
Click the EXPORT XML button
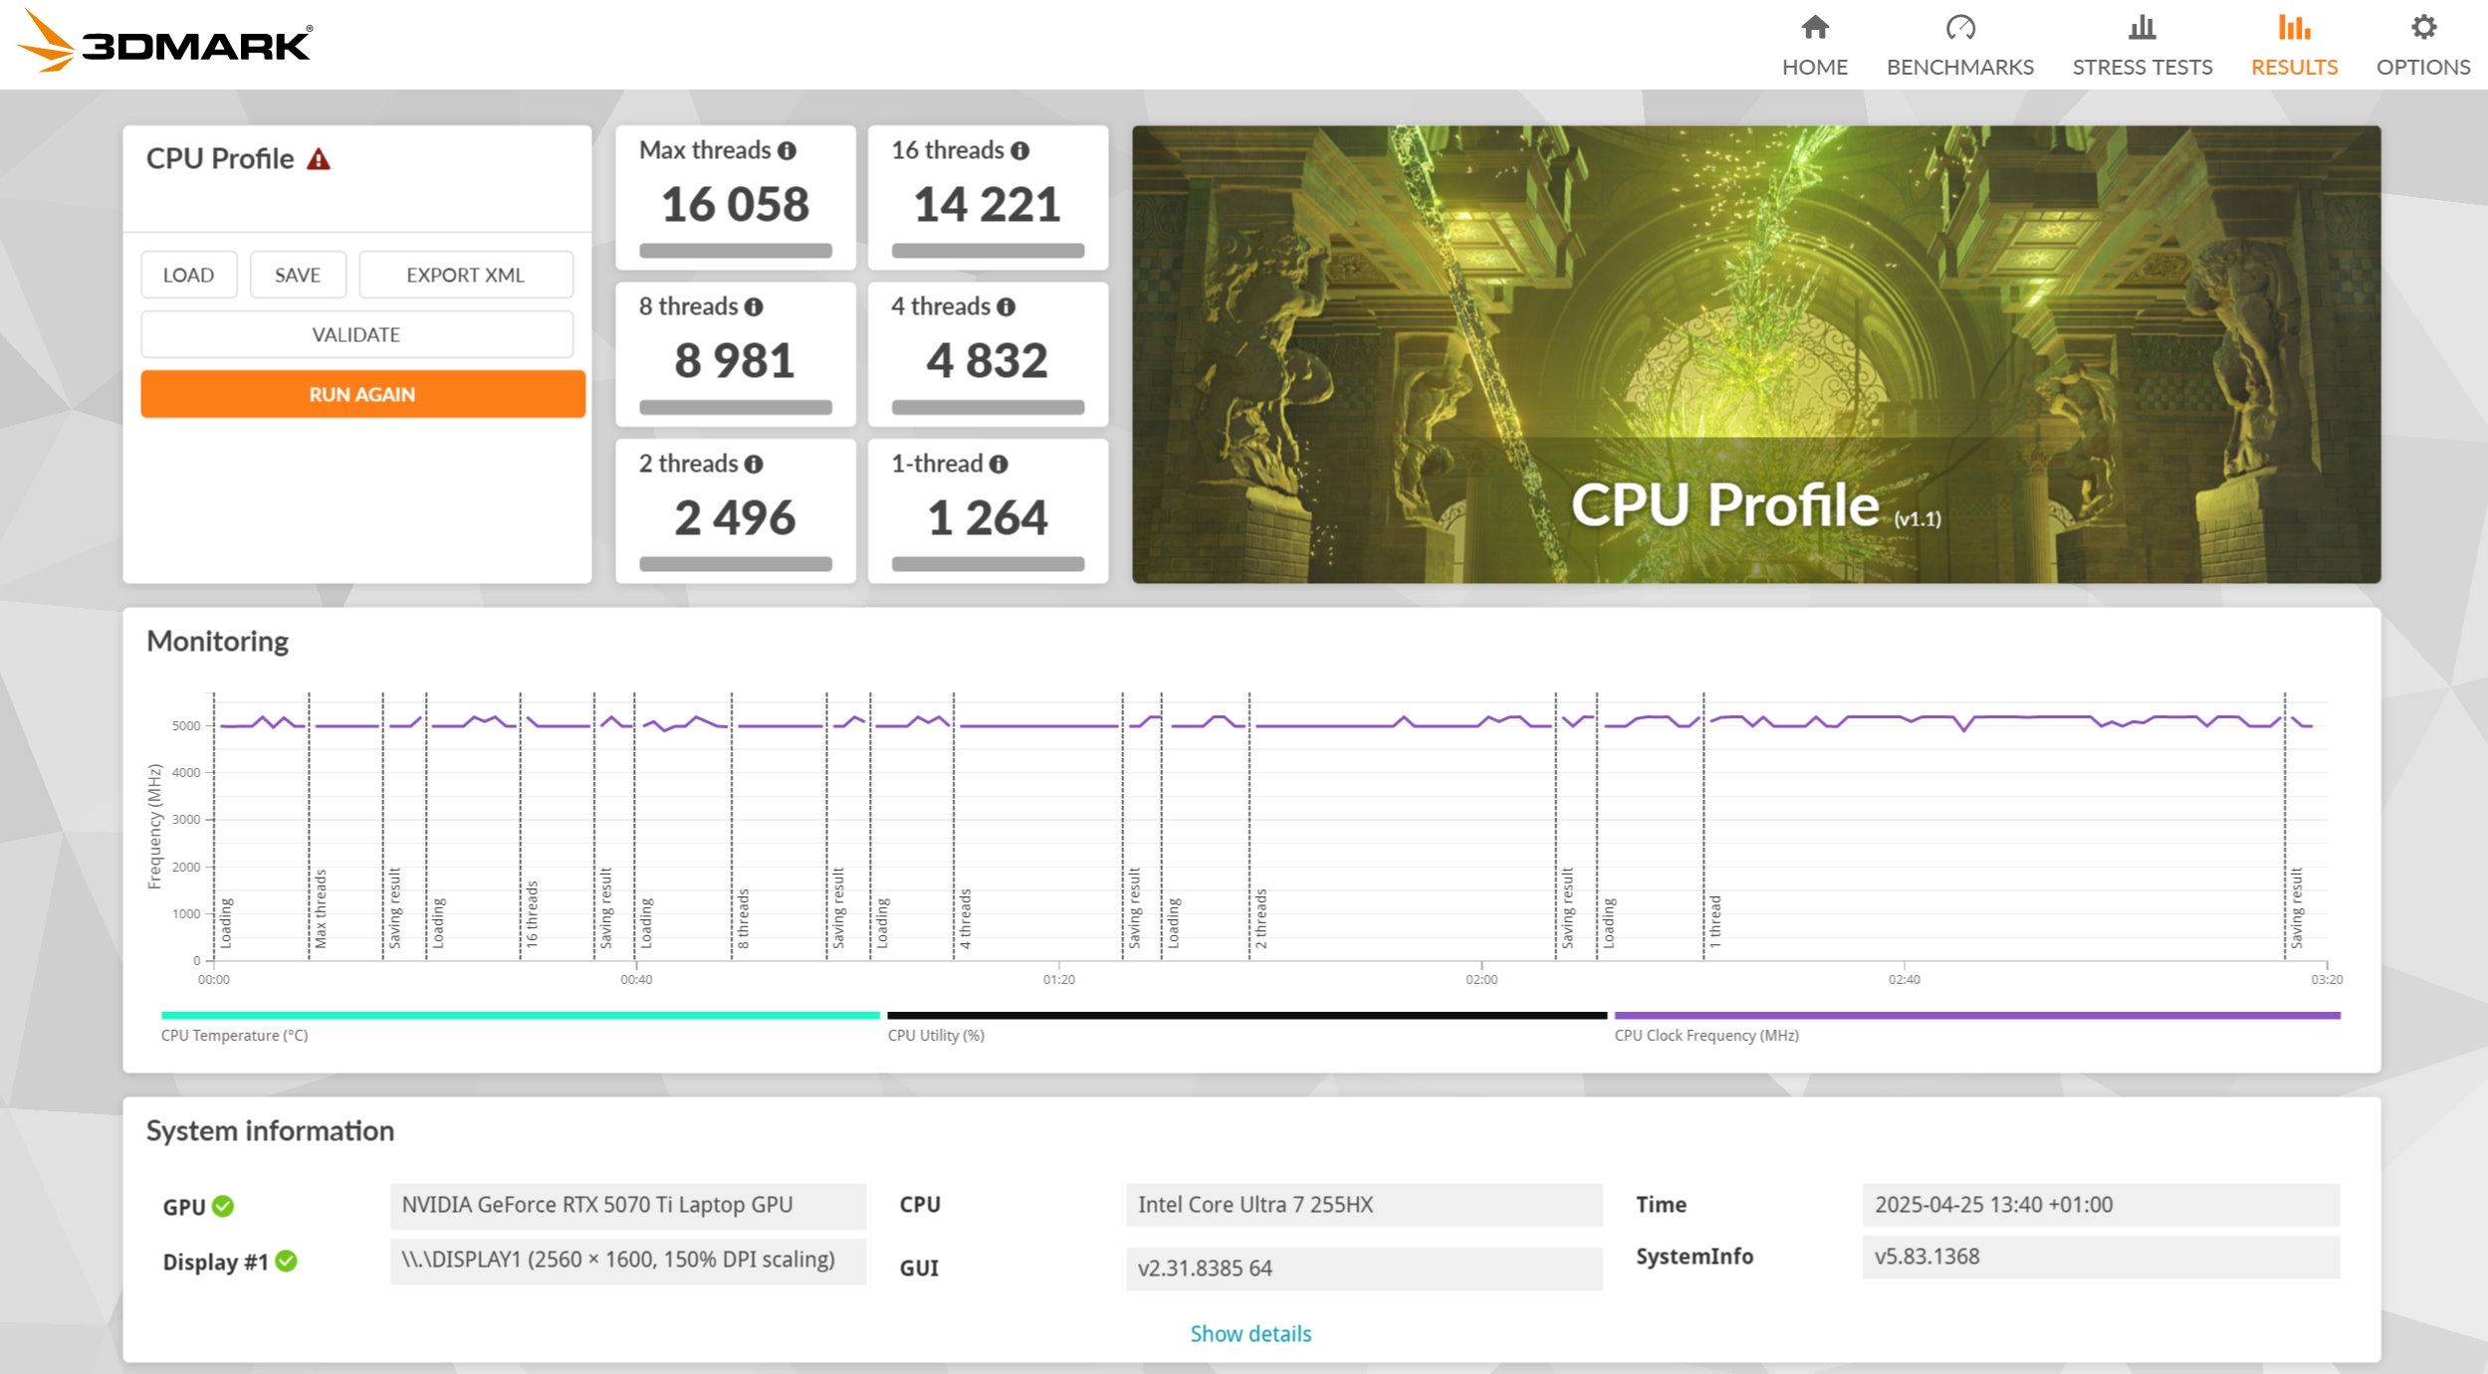pos(465,275)
